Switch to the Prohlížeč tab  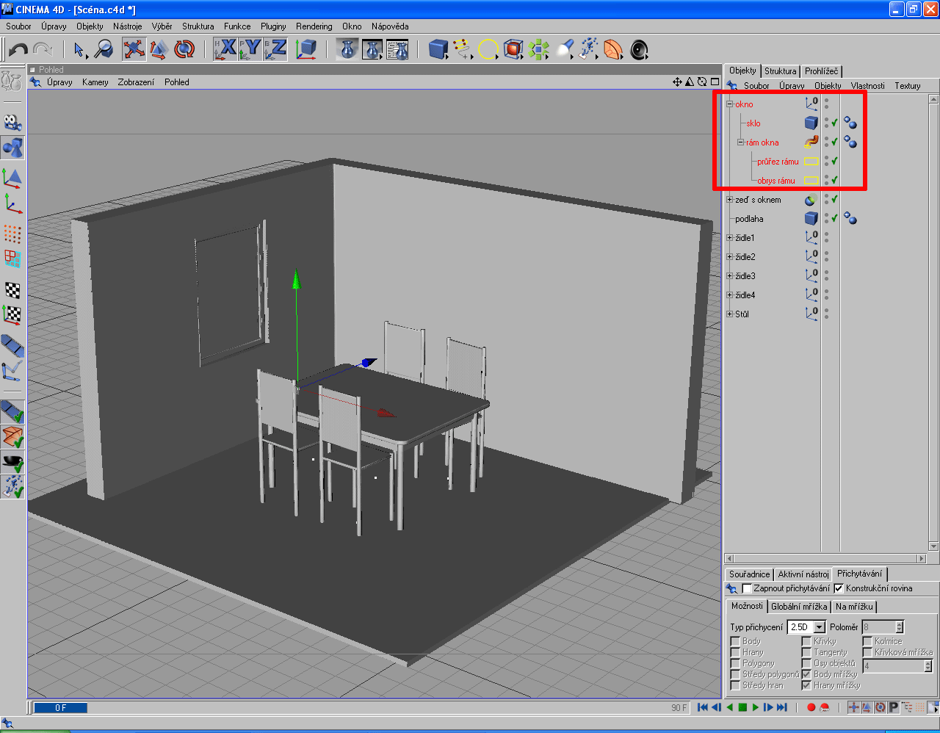click(x=820, y=71)
